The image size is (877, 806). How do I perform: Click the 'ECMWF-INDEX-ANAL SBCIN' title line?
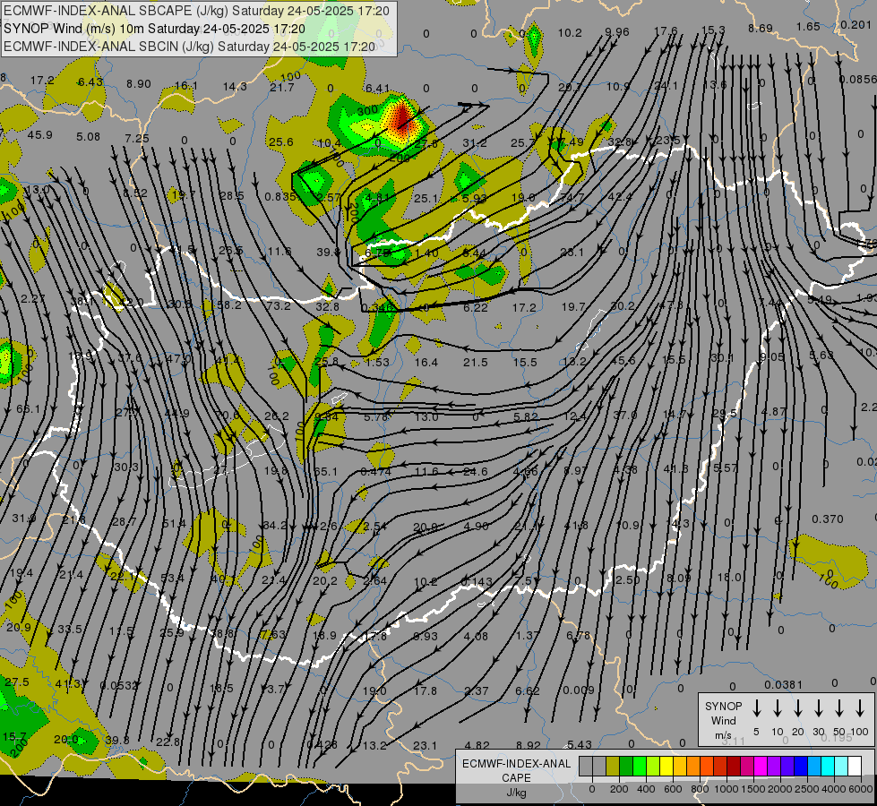coord(190,47)
